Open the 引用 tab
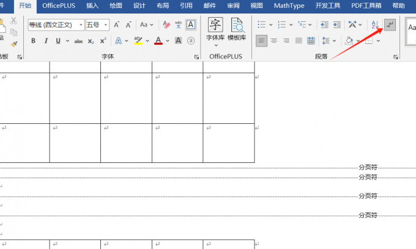The height and width of the screenshot is (249, 416). 186,5
